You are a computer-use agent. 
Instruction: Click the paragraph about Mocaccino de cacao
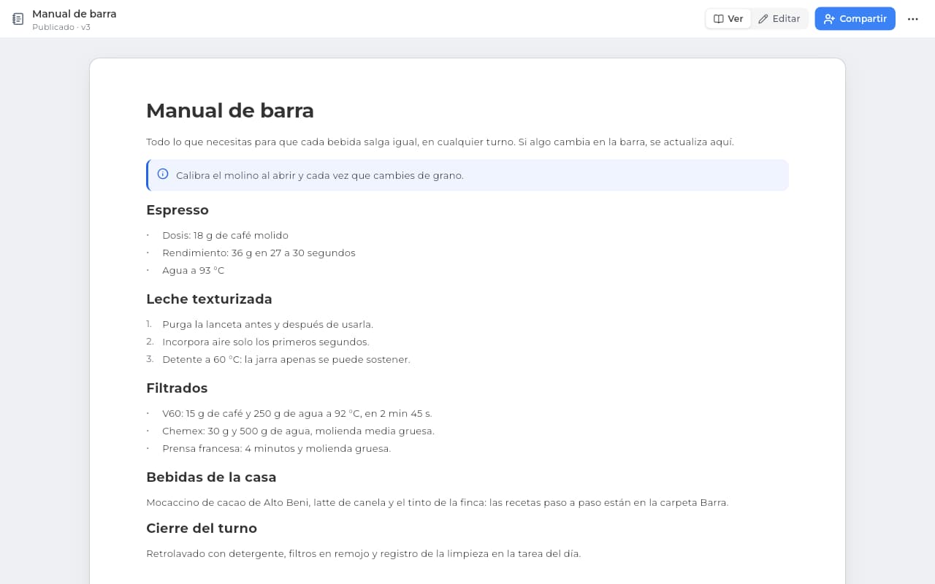[x=437, y=502]
